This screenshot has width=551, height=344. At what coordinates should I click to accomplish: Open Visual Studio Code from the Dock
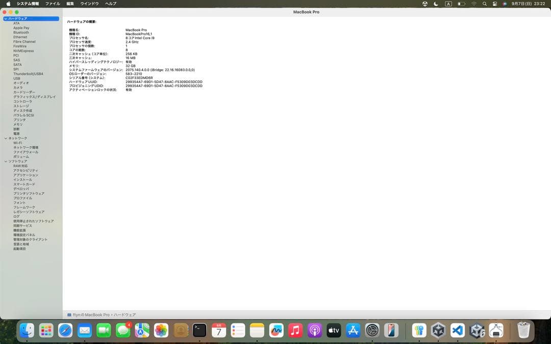[457, 330]
